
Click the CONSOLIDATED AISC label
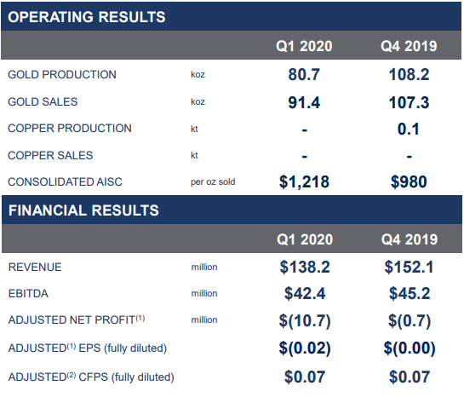pyautogui.click(x=65, y=181)
